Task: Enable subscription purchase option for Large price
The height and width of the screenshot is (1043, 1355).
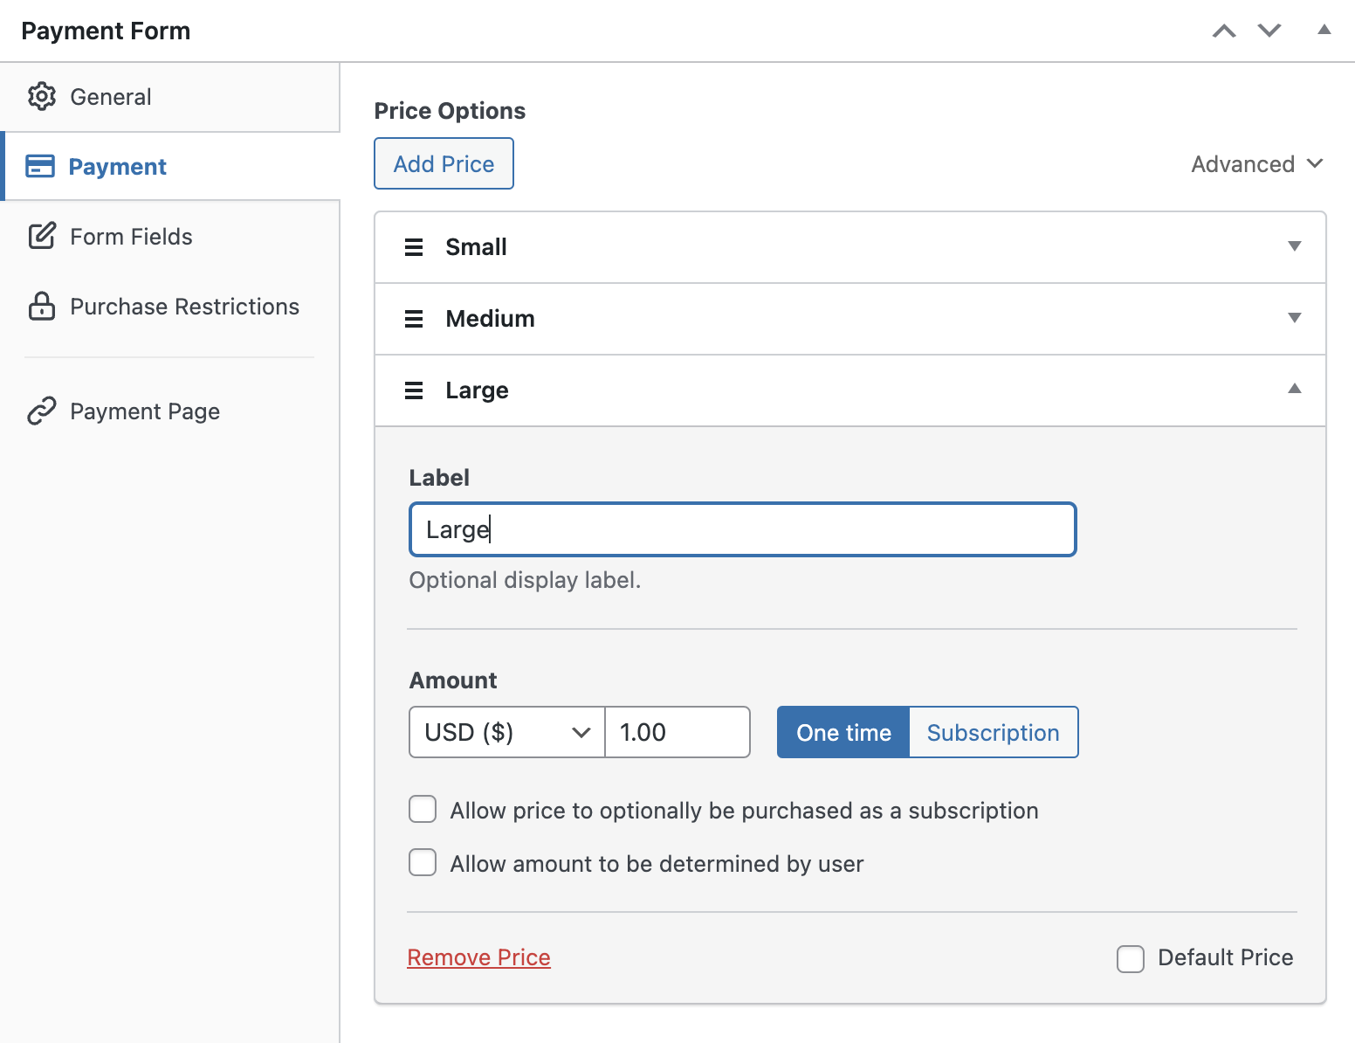Action: pos(423,810)
